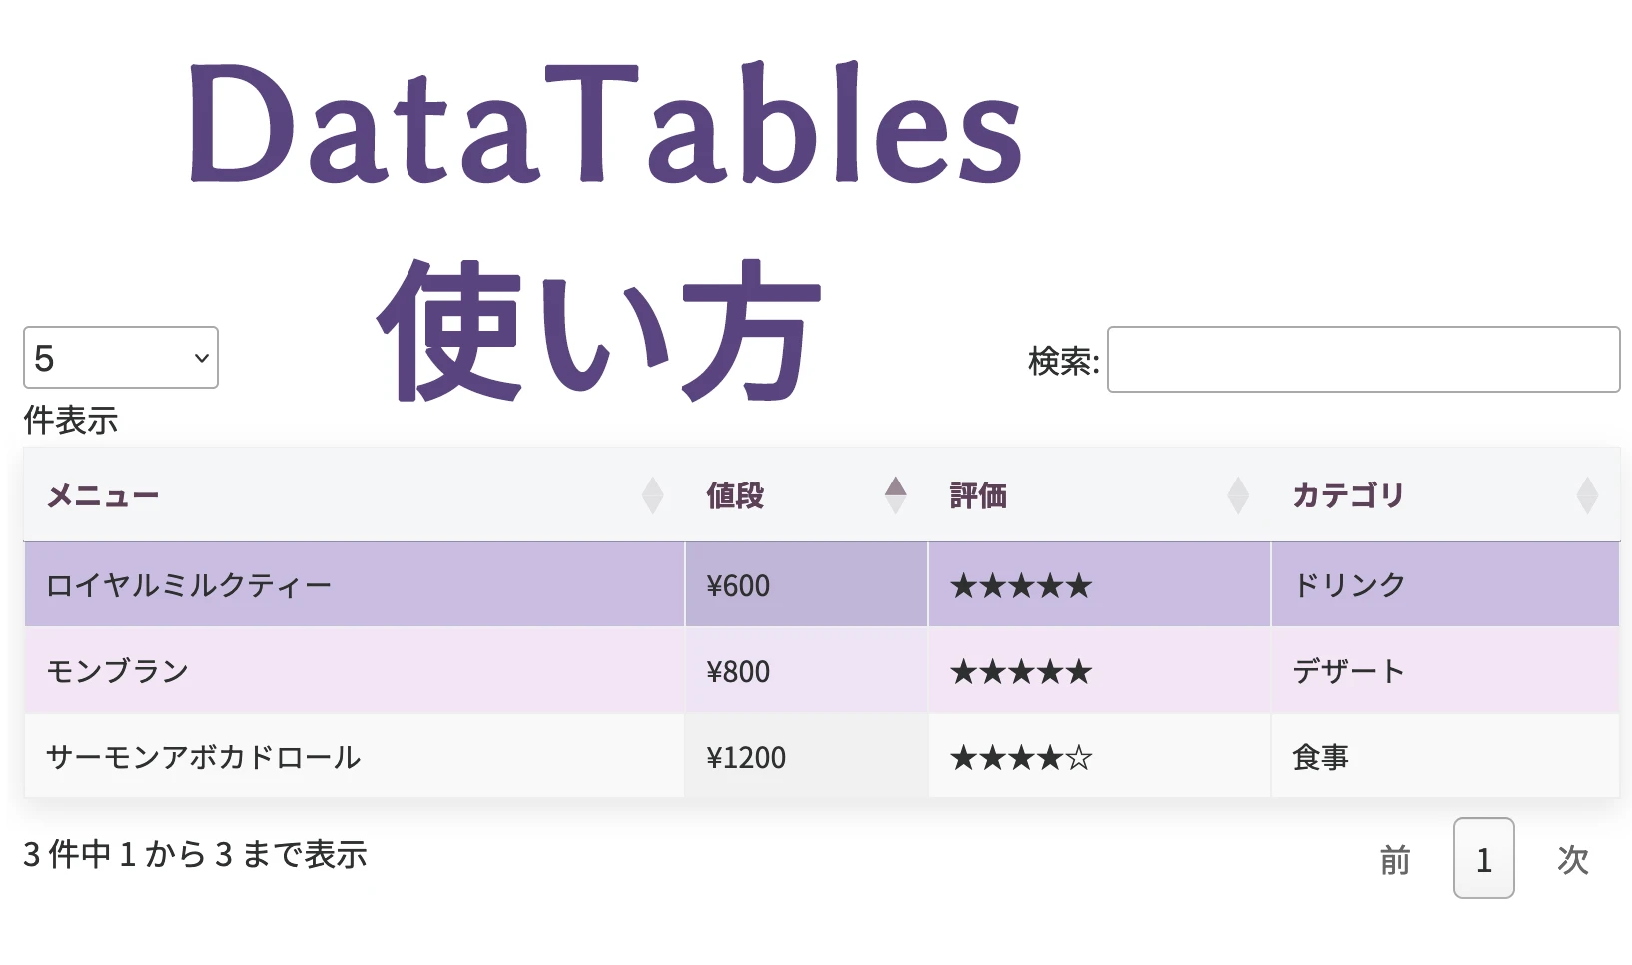Toggle sorting on the 評価 column header
The image size is (1632, 965).
tap(978, 494)
